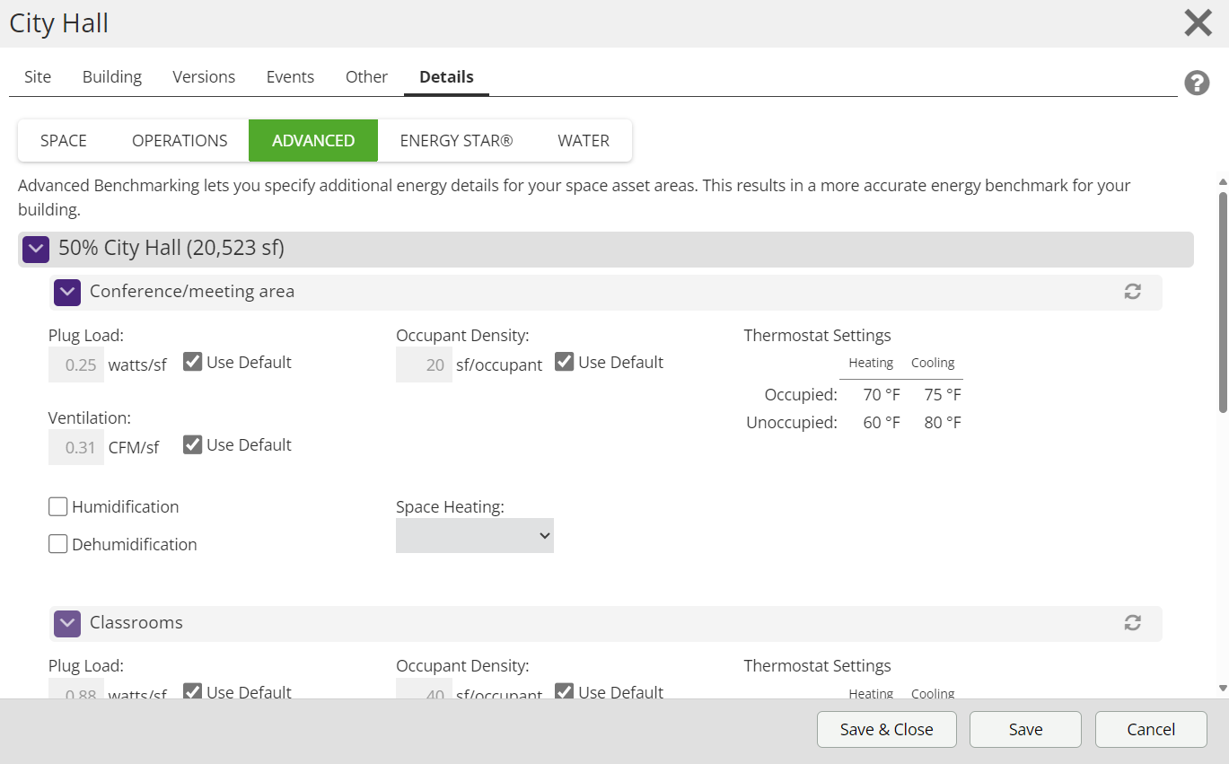Screen dimensions: 1229x764
Task: Click the help question mark icon
Action: [1196, 83]
